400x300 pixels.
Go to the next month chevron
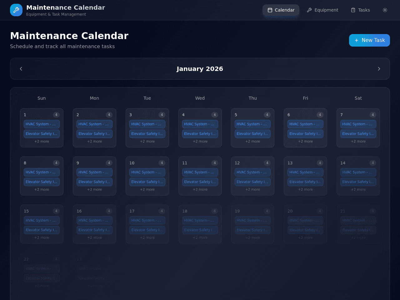point(379,69)
